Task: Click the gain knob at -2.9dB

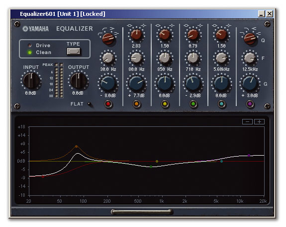Action: [x=193, y=83]
